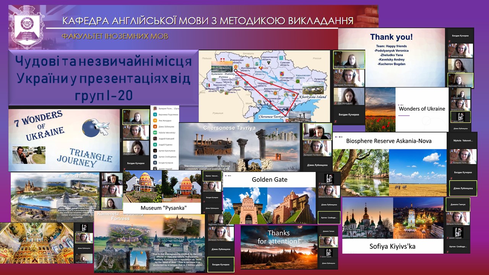
Task: Click the teal "V" avatar beside Вероника Подолянюк
Action: [x=155, y=115]
